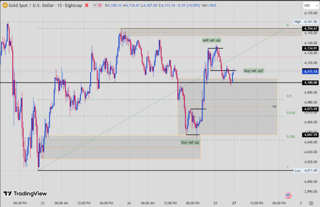Screen dimensions: 320x207
Task: Click the 4,170.00 price scale tick
Action: pos(311,13)
